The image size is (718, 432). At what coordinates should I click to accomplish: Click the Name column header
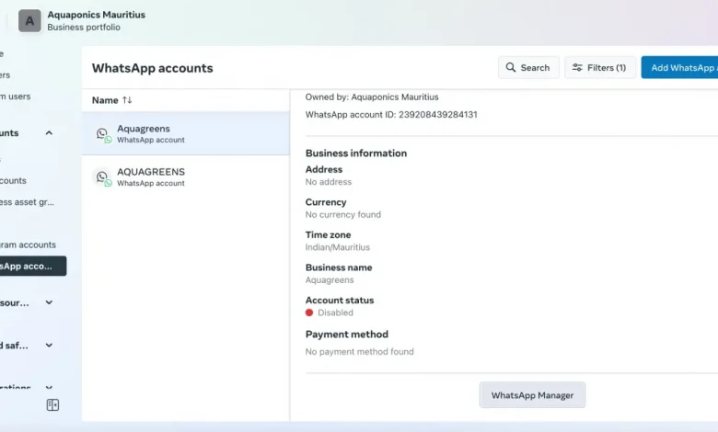pos(105,100)
